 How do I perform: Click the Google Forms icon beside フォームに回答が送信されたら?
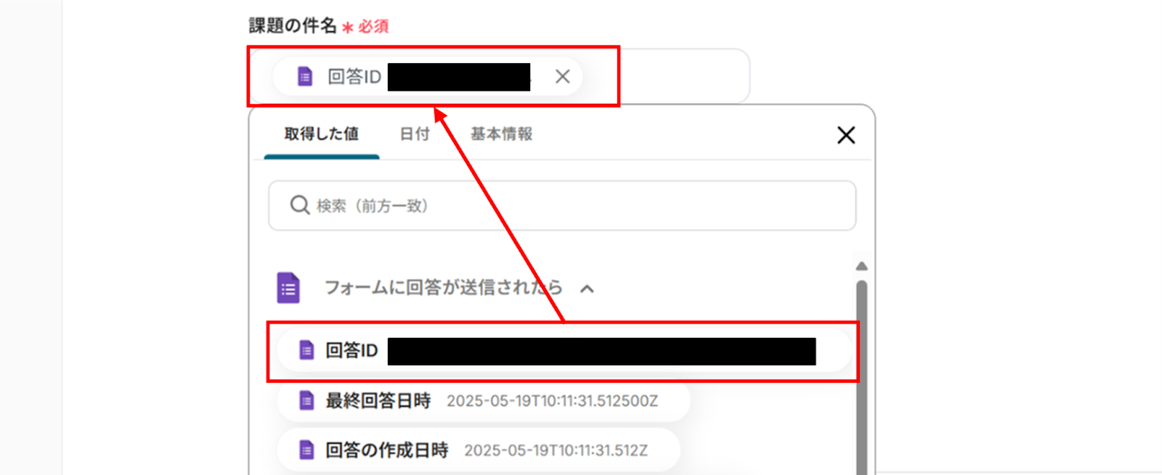point(288,288)
